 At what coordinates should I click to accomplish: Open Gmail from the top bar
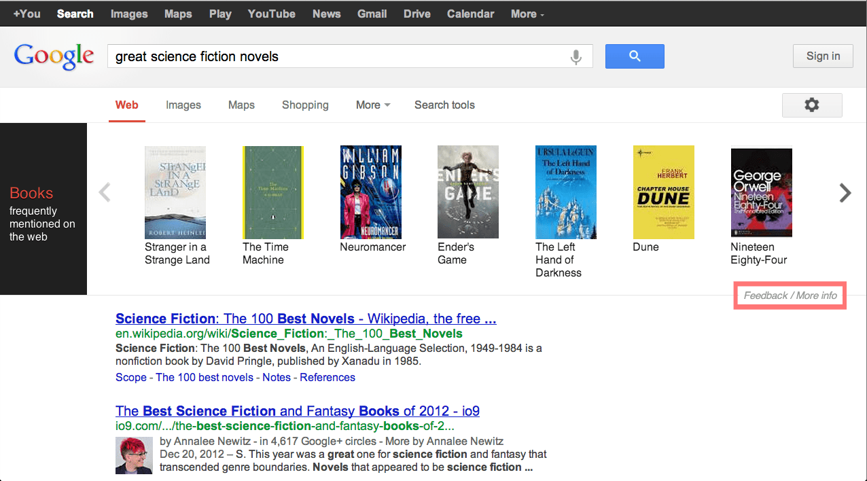click(372, 14)
